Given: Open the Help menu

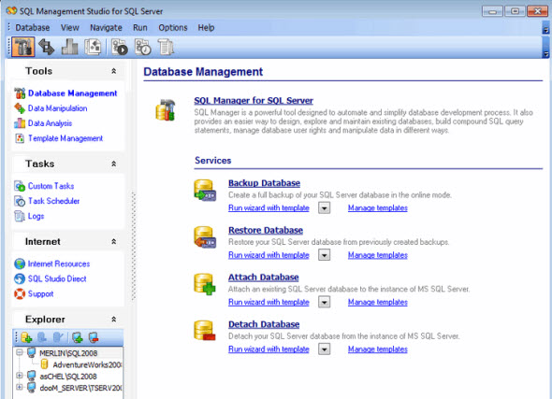Looking at the screenshot, I should (206, 28).
